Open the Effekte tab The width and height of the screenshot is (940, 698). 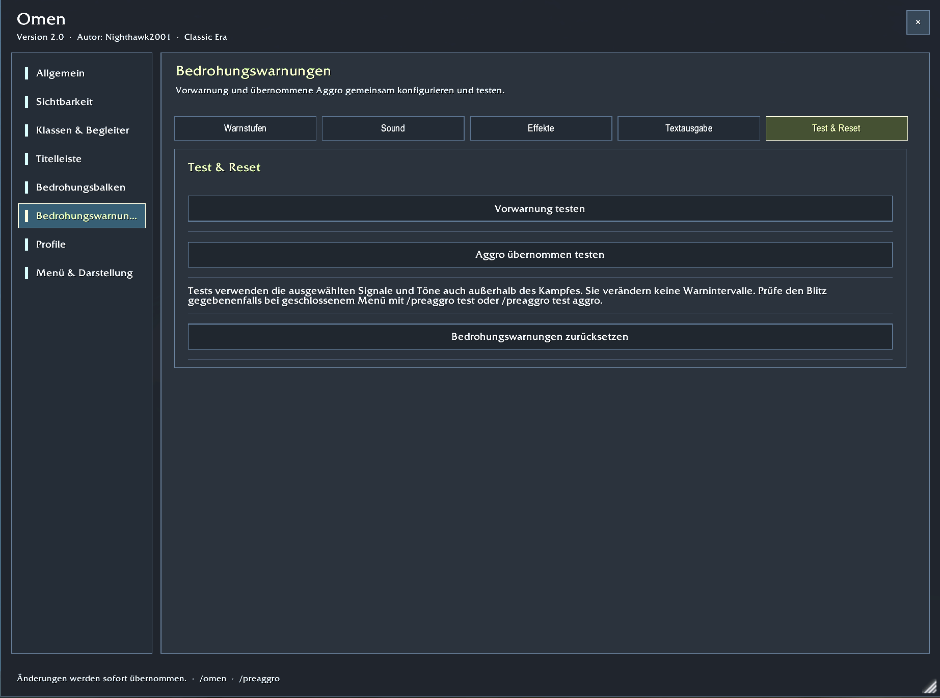point(541,128)
